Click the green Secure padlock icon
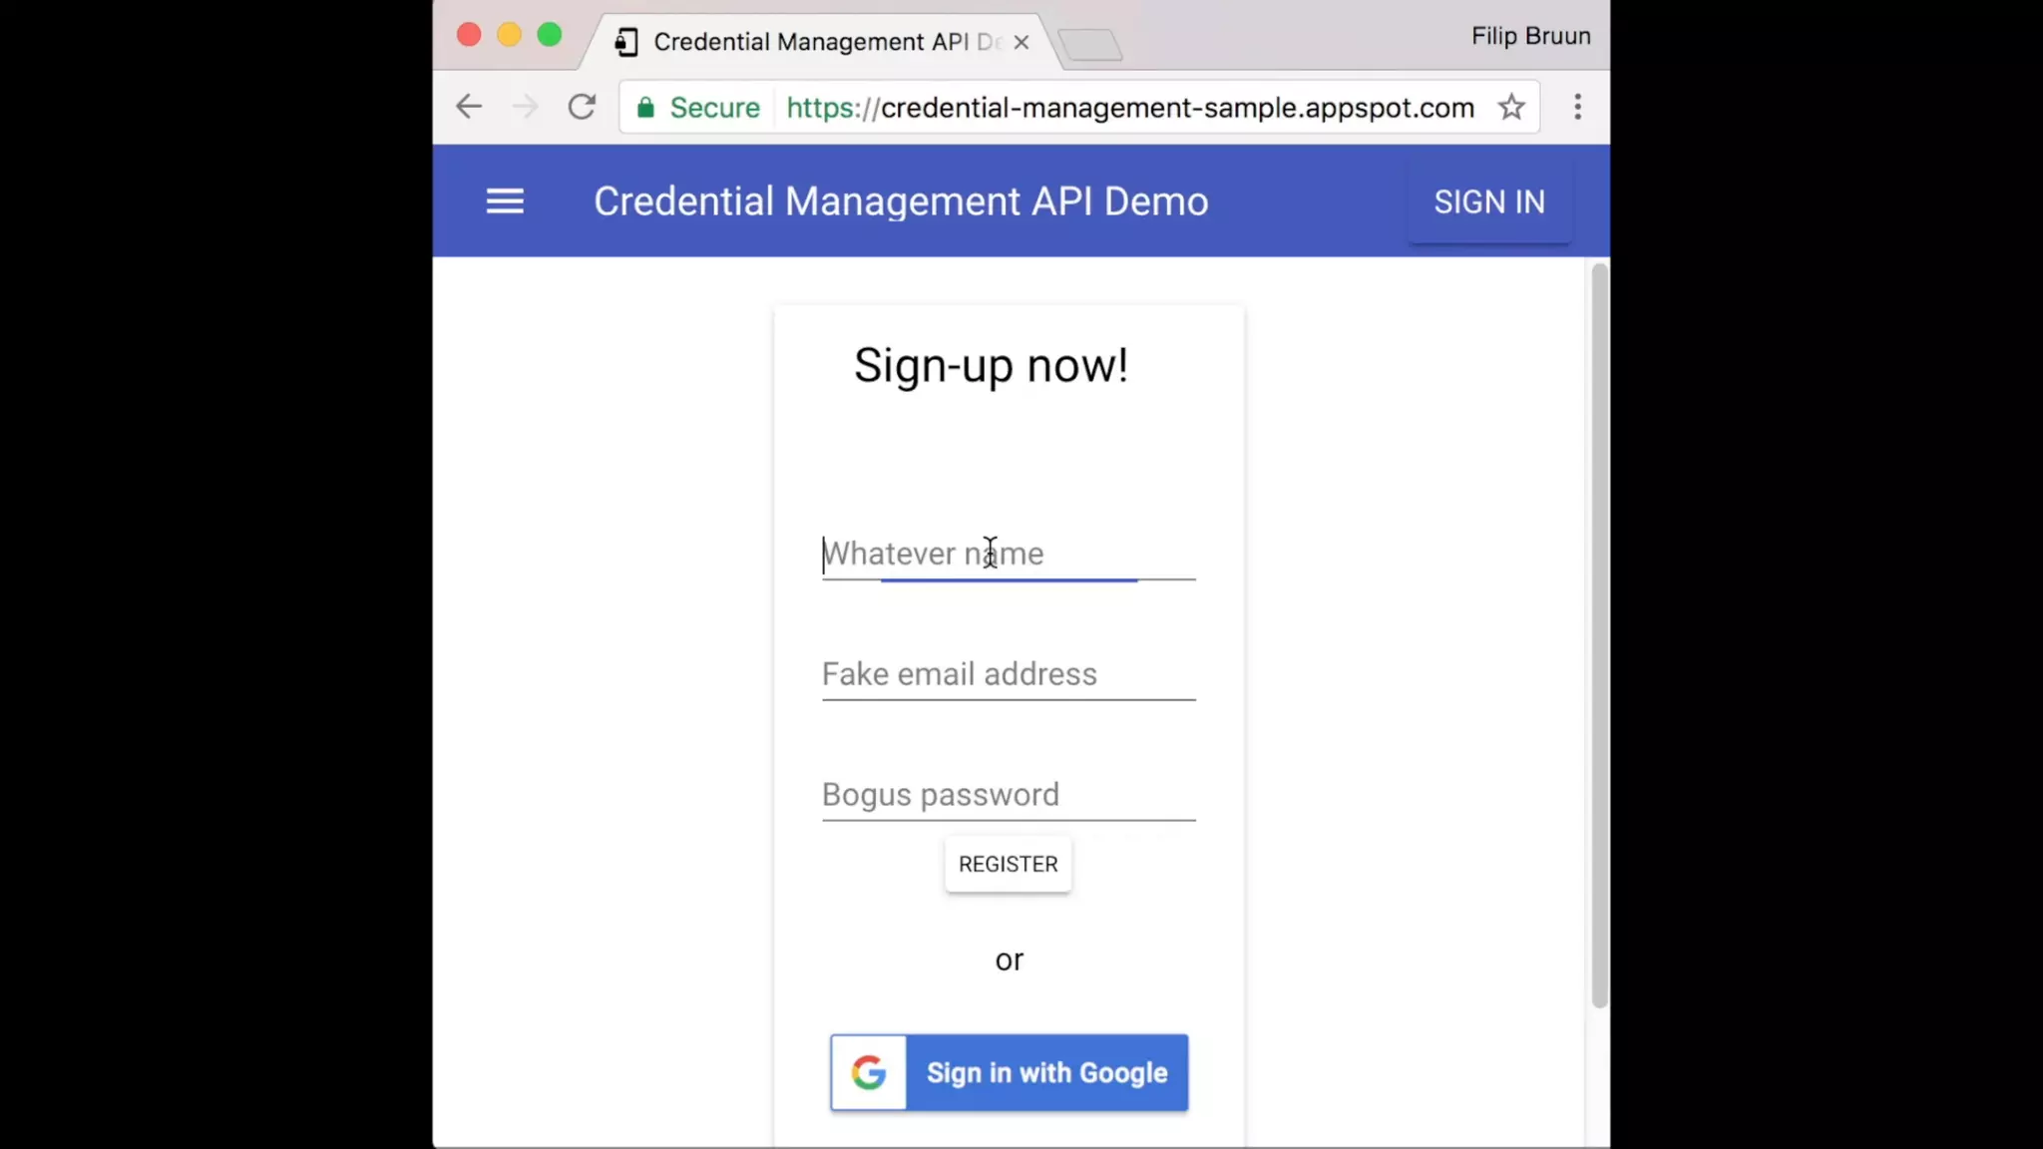This screenshot has height=1149, width=2043. pos(646,108)
